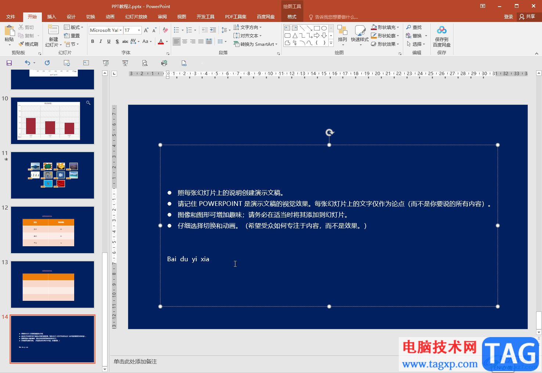The width and height of the screenshot is (542, 373).
Task: Click the Format Painter brush icon
Action: click(x=21, y=44)
